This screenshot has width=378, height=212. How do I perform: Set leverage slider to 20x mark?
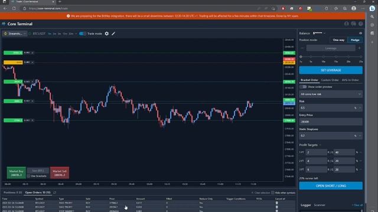click(348, 57)
